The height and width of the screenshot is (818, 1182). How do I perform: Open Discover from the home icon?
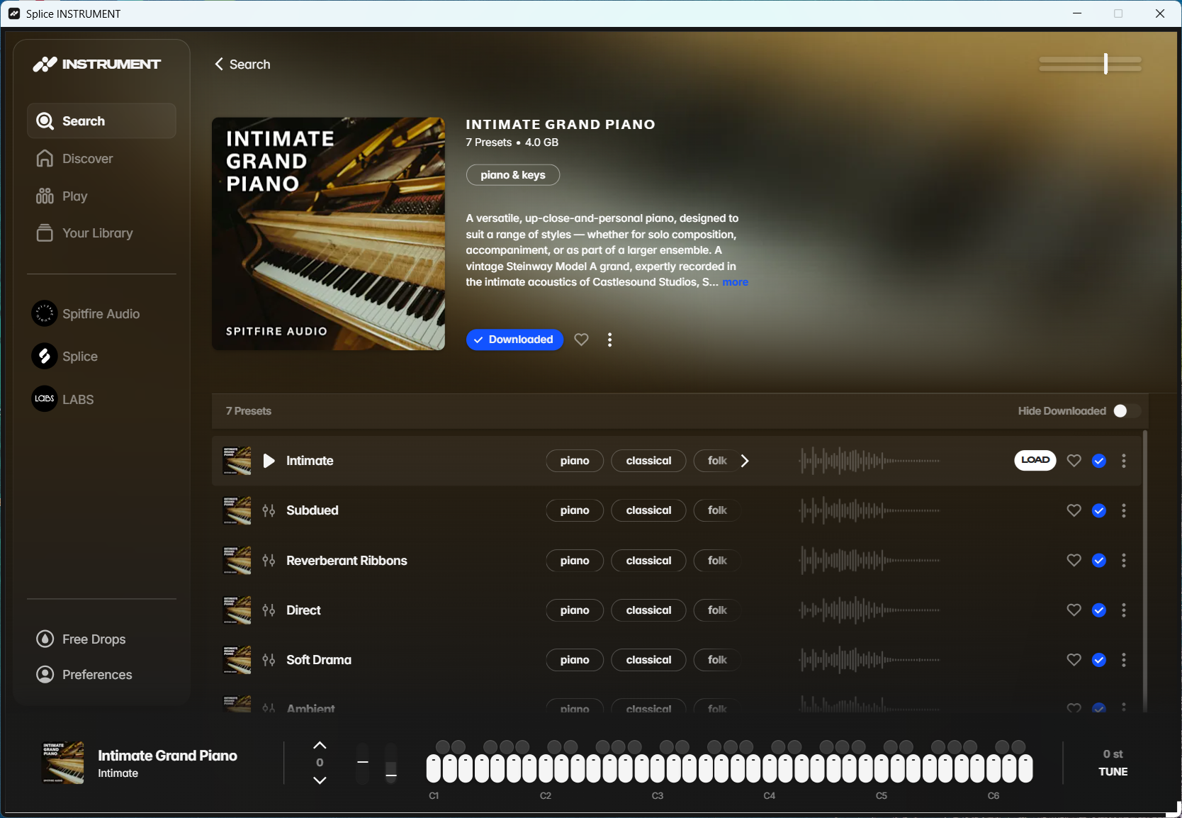click(x=45, y=159)
